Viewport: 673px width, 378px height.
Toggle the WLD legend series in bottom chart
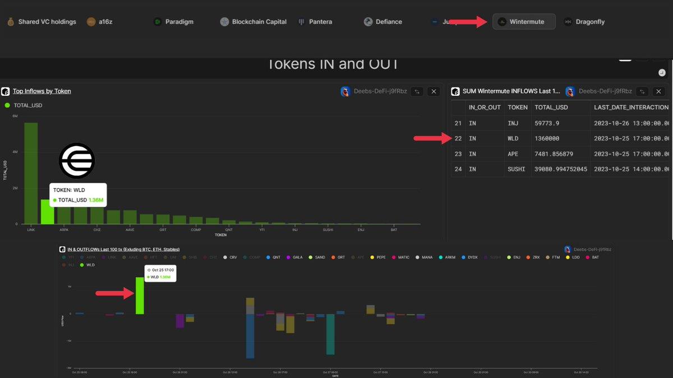pyautogui.click(x=86, y=265)
